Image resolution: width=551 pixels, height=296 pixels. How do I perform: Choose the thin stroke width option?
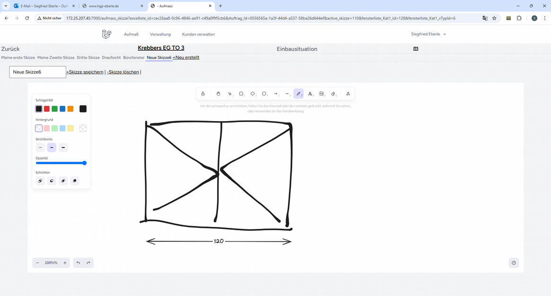[x=40, y=148]
